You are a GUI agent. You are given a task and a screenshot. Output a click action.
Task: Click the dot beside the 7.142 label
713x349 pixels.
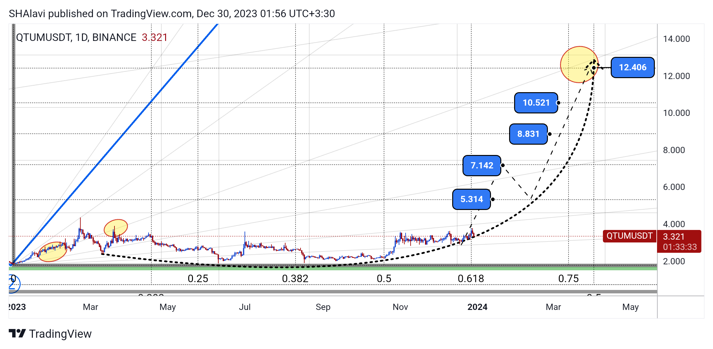[503, 165]
